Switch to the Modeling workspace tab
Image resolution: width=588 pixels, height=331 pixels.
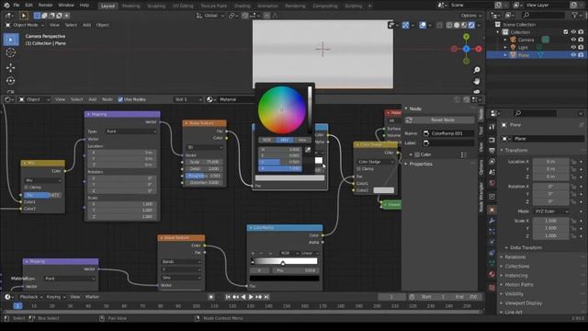click(x=130, y=6)
